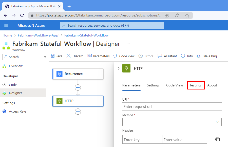Viewport: 228px width, 147px height.
Task: Open the Code View tab
Action: point(175,85)
